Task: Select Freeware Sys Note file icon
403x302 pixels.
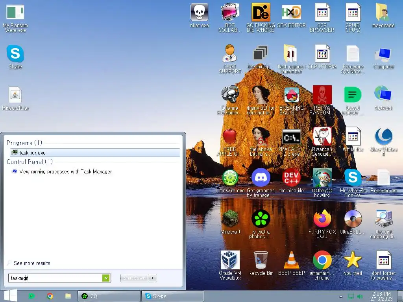Action: [x=353, y=59]
